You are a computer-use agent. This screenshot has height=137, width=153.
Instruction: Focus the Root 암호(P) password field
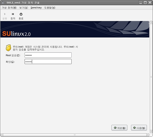coord(48,55)
